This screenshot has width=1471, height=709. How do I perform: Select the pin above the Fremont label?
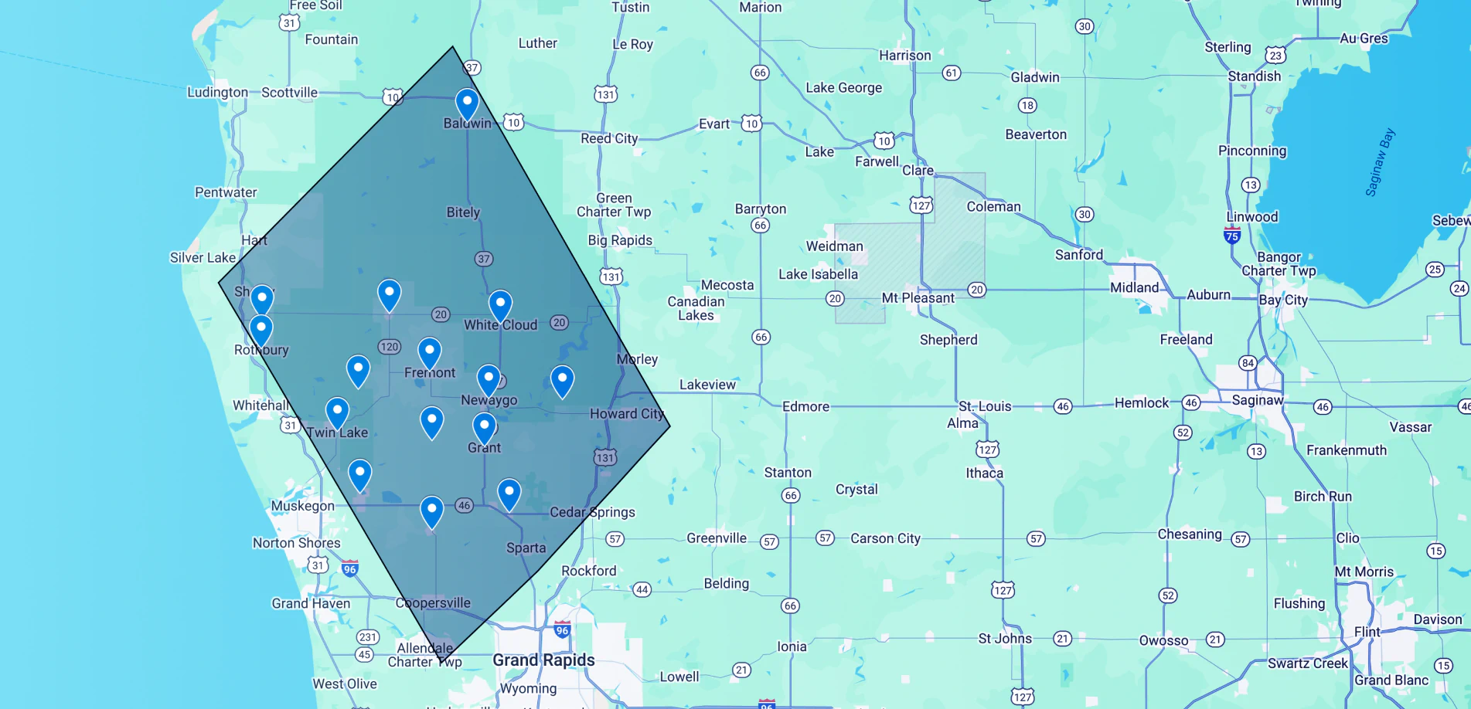(x=429, y=353)
